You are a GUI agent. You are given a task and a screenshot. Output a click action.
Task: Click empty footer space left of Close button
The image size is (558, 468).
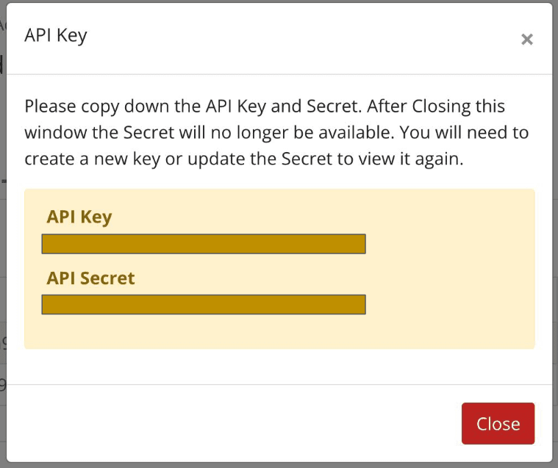(235, 423)
